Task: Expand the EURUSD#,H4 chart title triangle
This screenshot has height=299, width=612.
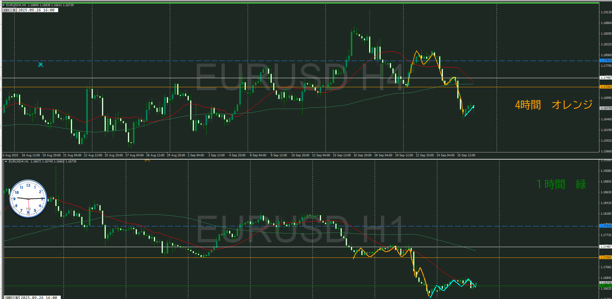Action: coord(4,5)
